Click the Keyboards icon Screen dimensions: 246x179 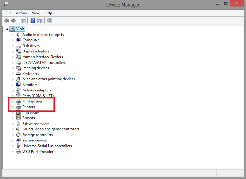point(18,74)
